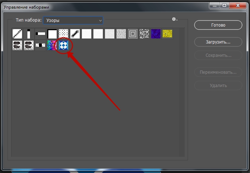250x173 pixels.
Task: Click the Переименовать... button
Action: tap(218, 72)
